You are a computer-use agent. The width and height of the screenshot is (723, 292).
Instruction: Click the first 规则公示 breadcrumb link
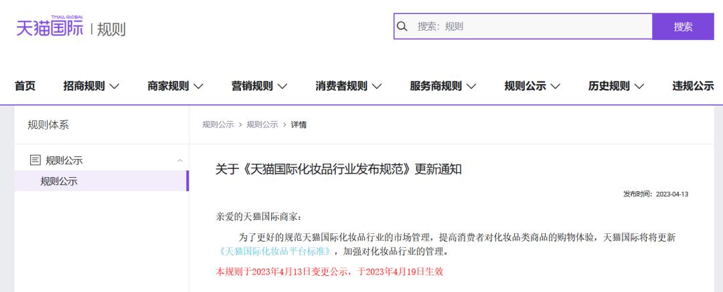coord(218,125)
